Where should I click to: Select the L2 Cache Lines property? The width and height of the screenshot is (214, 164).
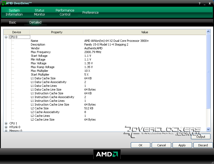point(40,116)
